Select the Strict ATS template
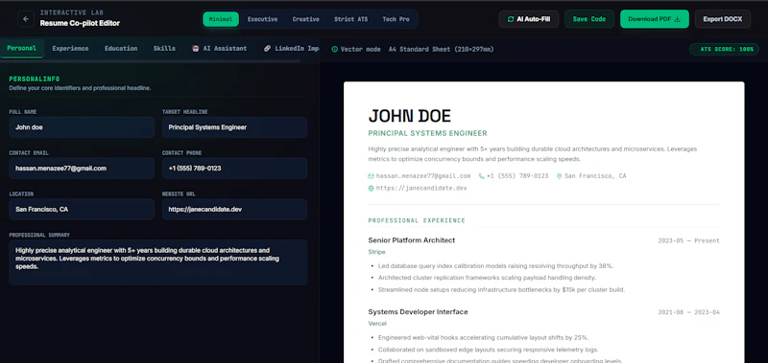 [x=350, y=19]
